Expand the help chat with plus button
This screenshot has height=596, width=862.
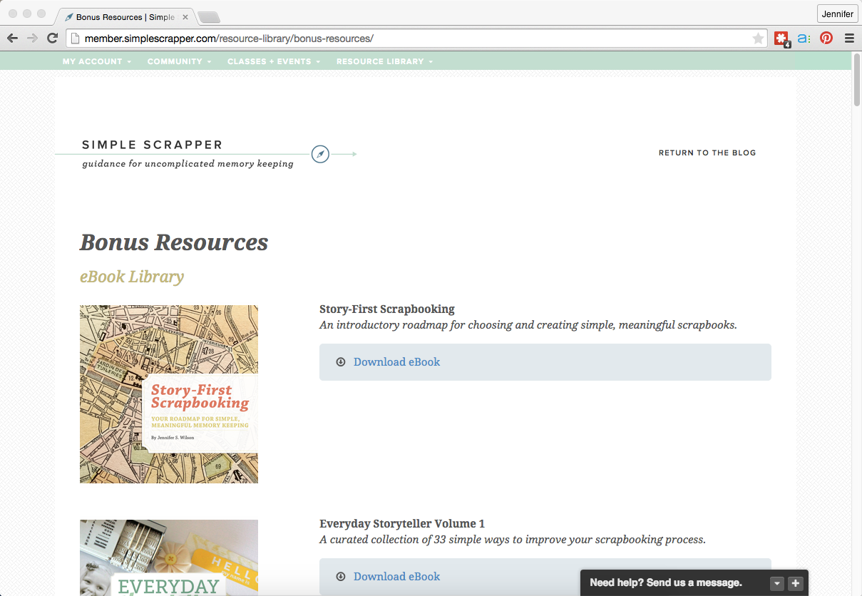click(x=796, y=583)
